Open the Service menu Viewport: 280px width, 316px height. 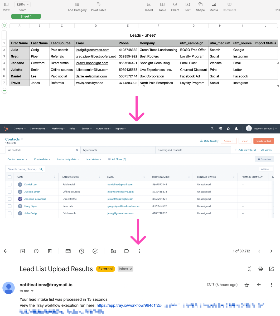86,129
